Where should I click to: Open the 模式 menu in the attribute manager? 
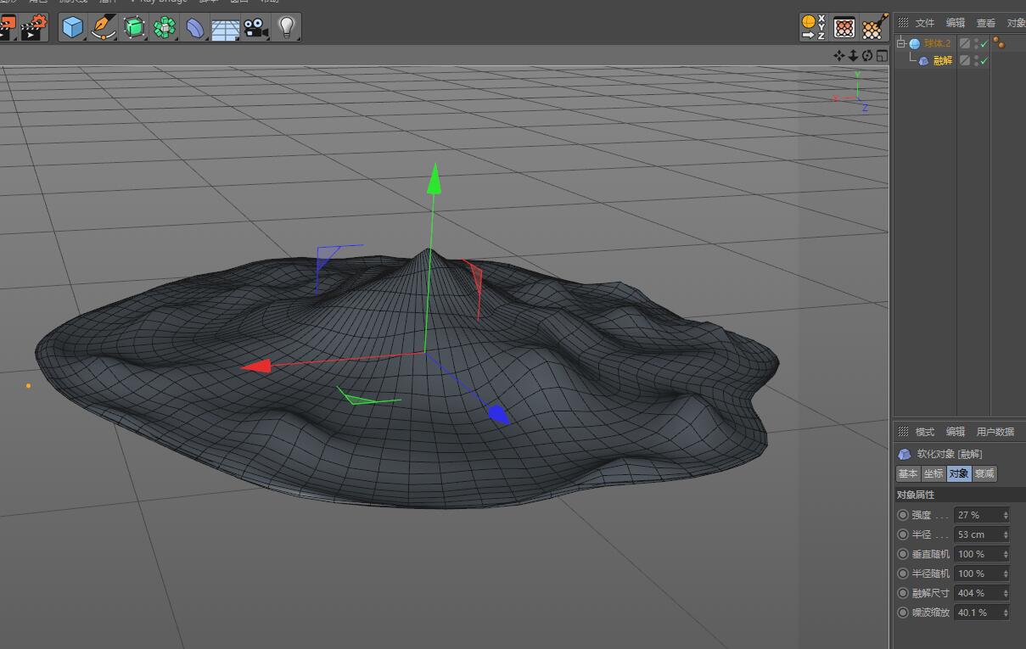click(x=925, y=432)
